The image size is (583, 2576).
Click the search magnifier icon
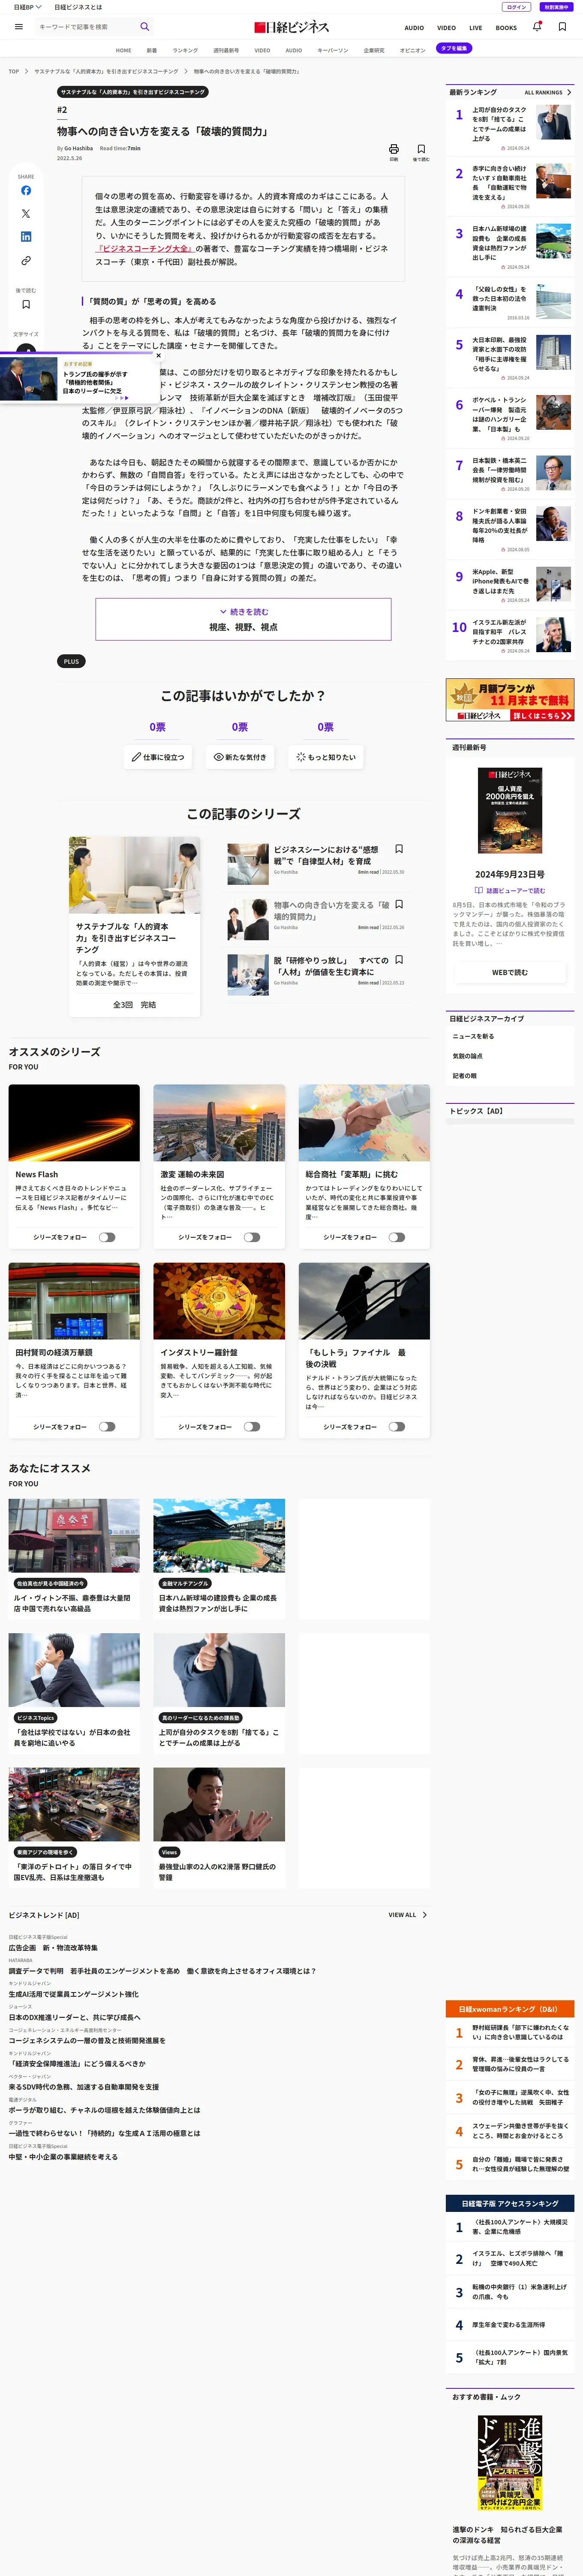click(x=145, y=27)
